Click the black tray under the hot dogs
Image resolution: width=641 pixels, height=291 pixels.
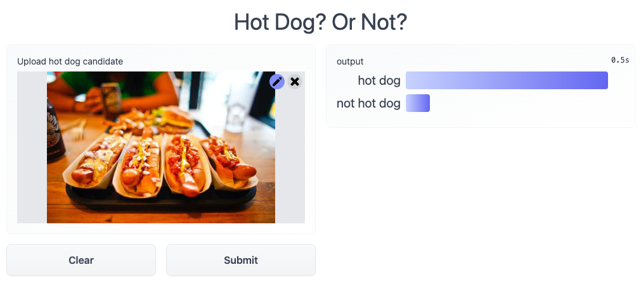click(x=162, y=199)
